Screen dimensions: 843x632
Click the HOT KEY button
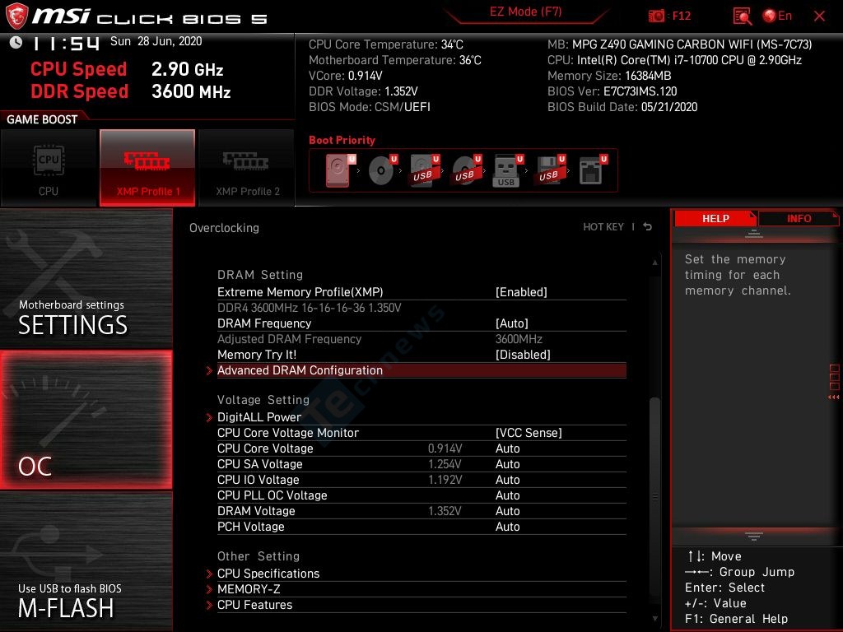pos(603,227)
